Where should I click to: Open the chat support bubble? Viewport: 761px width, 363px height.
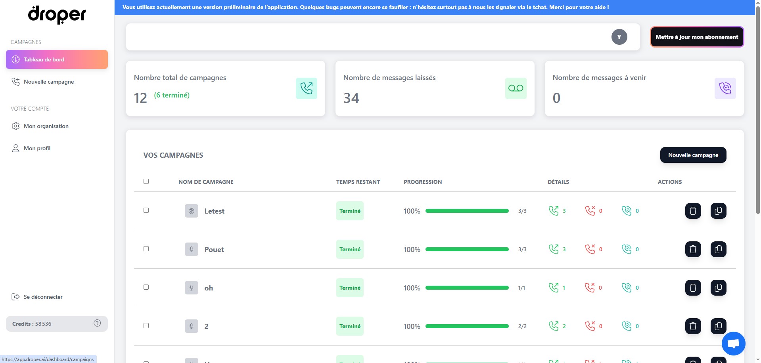[733, 343]
